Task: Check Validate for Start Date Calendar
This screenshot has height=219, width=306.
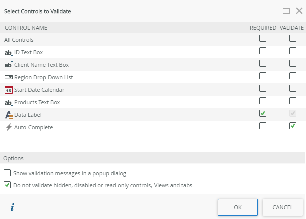Action: tap(293, 88)
